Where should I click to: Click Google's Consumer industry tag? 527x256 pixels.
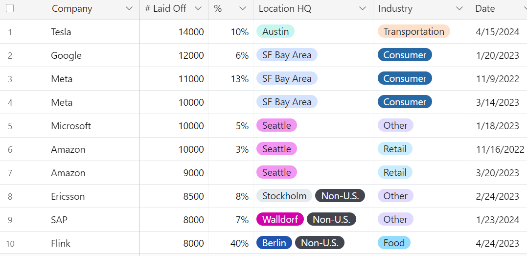tap(405, 55)
